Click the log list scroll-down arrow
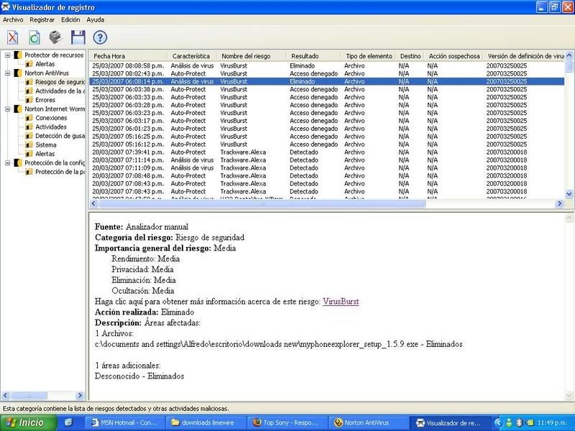 click(x=569, y=194)
